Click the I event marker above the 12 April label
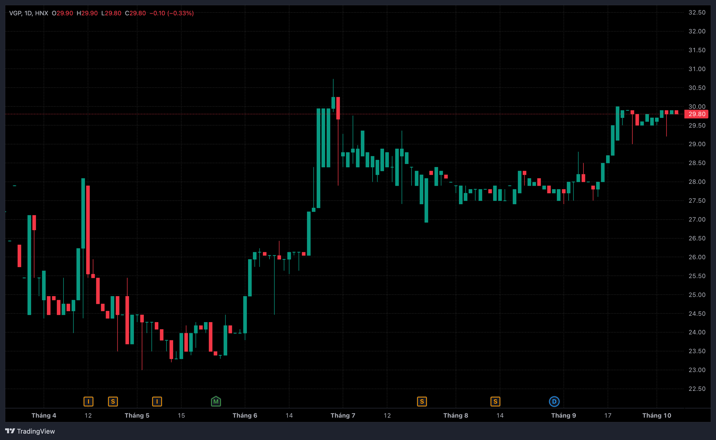This screenshot has height=440, width=716. pyautogui.click(x=88, y=402)
